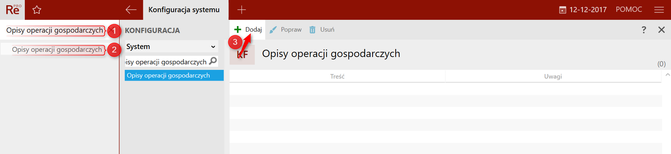671x154 pixels.
Task: Open a new tab with plus icon
Action: pos(241,10)
